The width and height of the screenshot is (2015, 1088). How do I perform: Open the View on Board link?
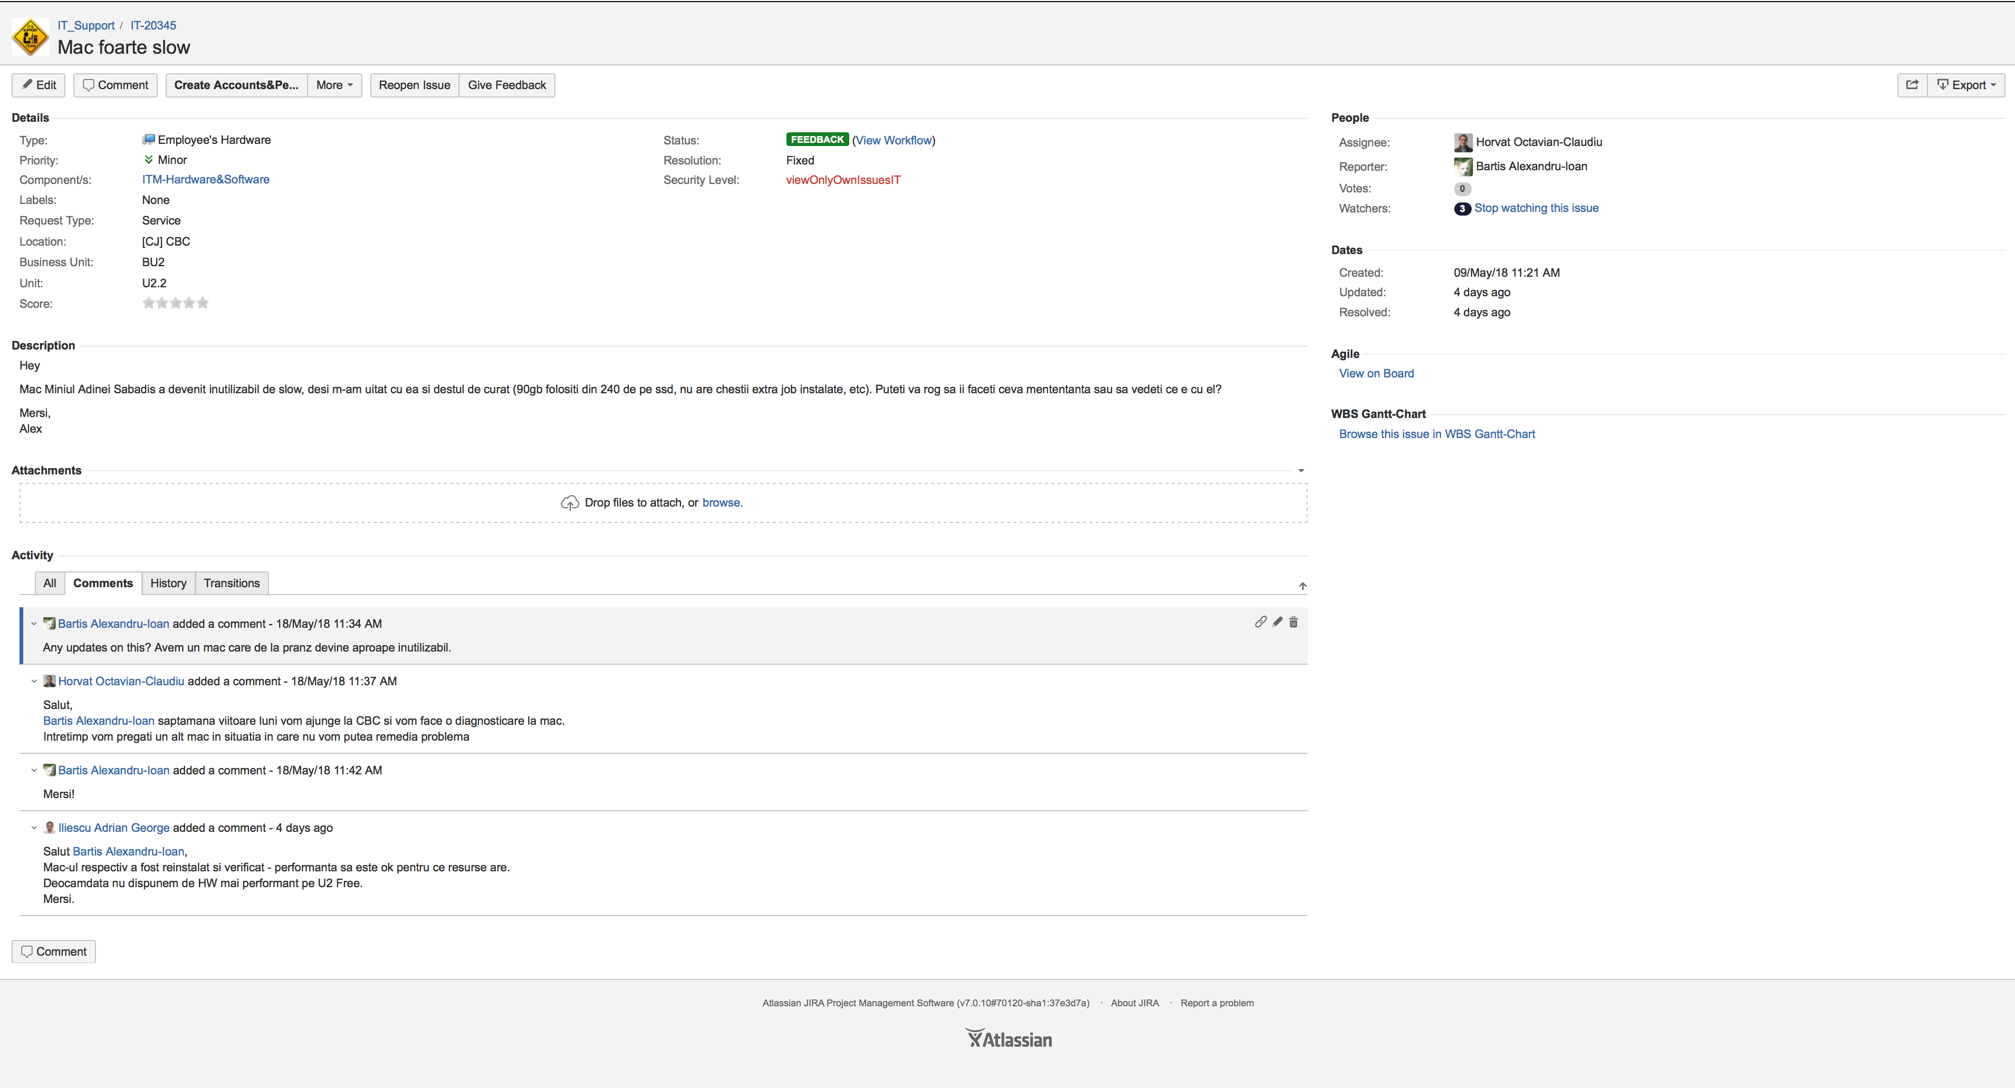pos(1376,374)
